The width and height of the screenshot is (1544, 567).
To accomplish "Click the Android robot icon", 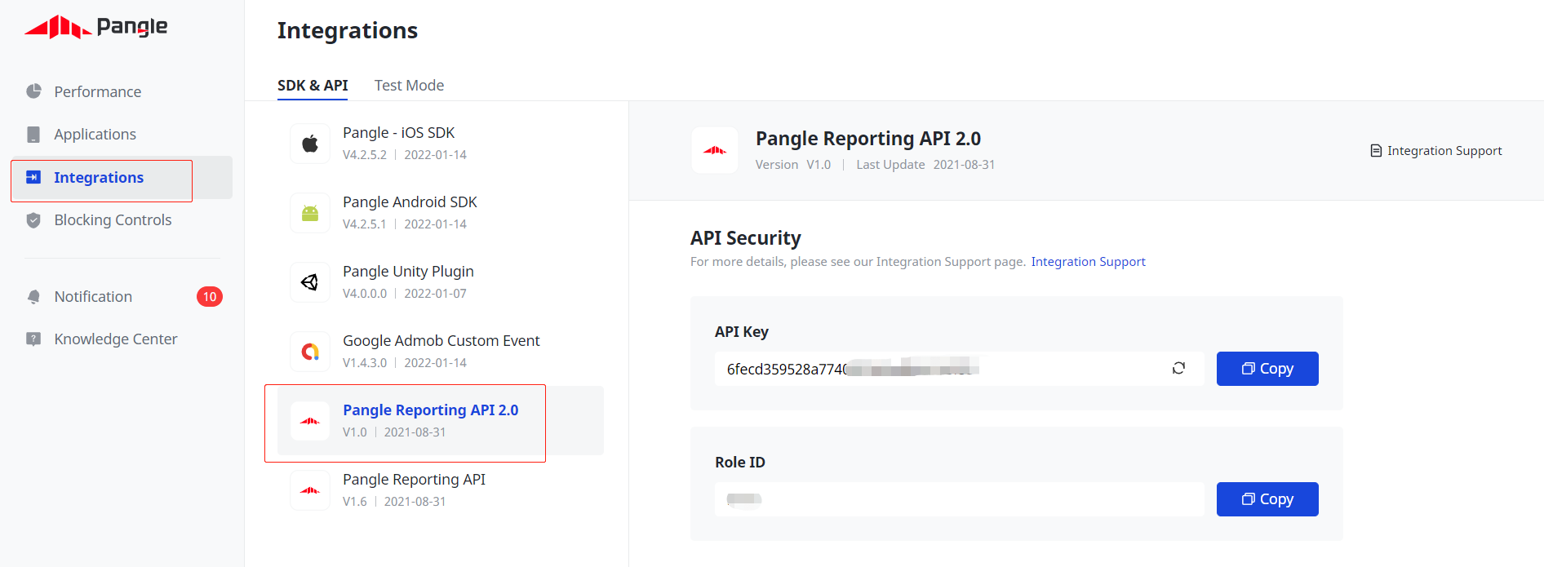I will point(310,212).
